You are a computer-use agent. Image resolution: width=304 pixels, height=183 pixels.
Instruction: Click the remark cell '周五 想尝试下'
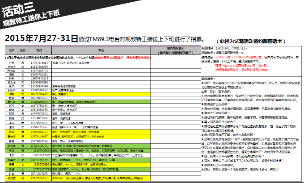(101, 94)
